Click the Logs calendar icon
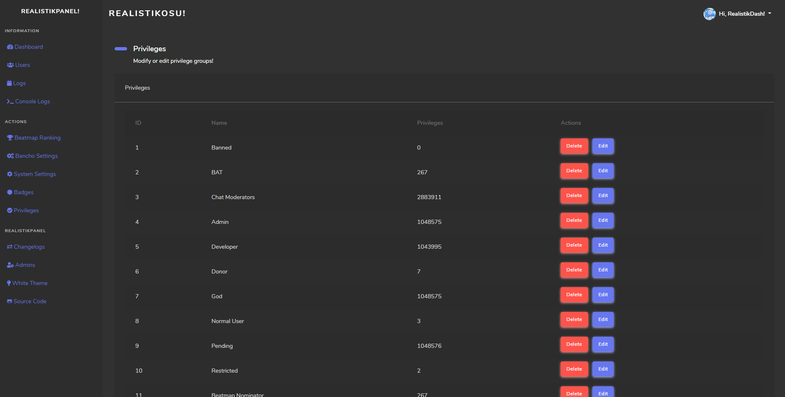The image size is (785, 397). (10, 83)
